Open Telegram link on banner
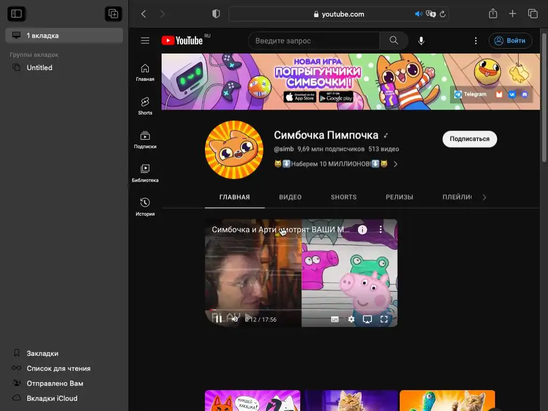 [470, 94]
